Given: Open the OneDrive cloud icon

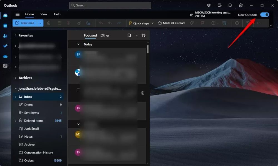Looking at the screenshot, I should tap(5, 56).
